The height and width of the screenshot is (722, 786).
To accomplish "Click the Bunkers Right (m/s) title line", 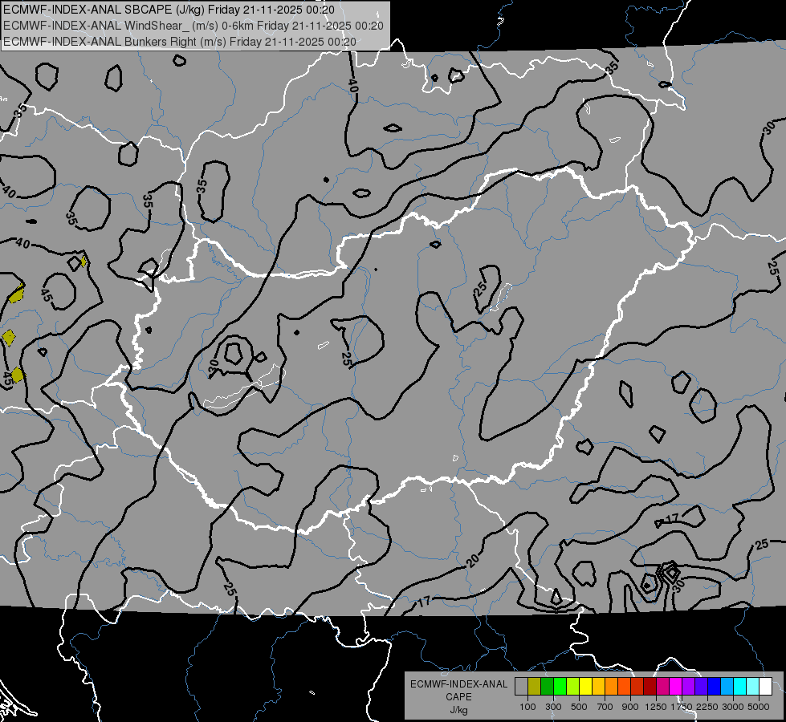I will (180, 42).
